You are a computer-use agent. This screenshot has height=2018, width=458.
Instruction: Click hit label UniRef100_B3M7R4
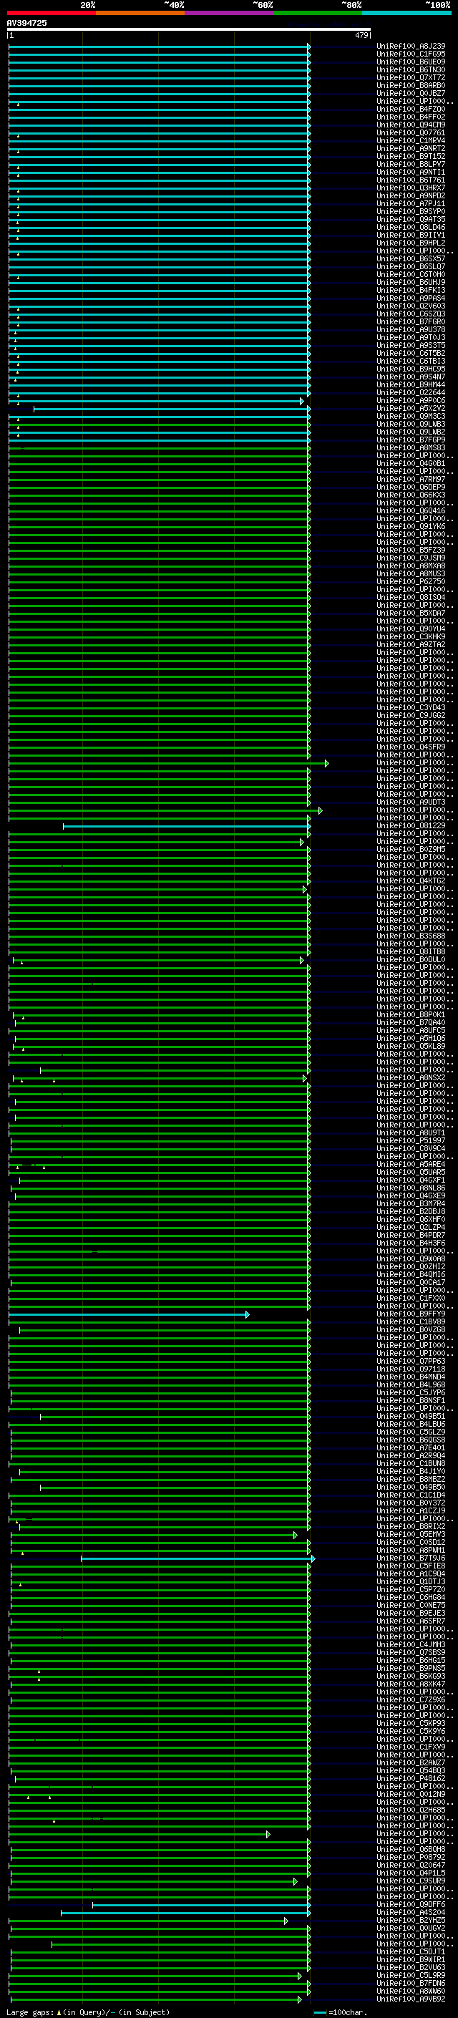(411, 1203)
